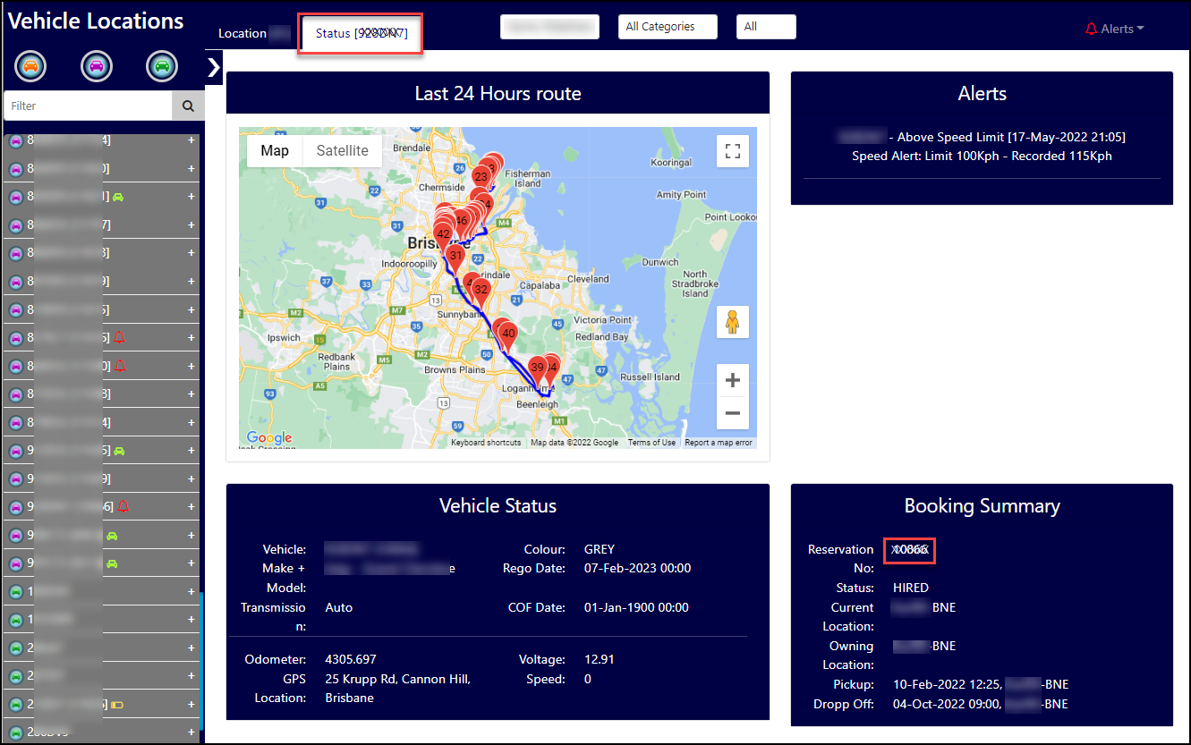
Task: Select map marker number 31
Action: (455, 258)
